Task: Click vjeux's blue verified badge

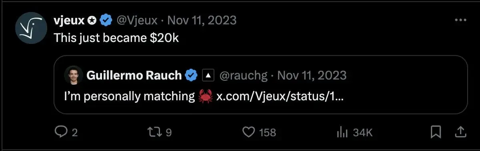Action: 106,20
